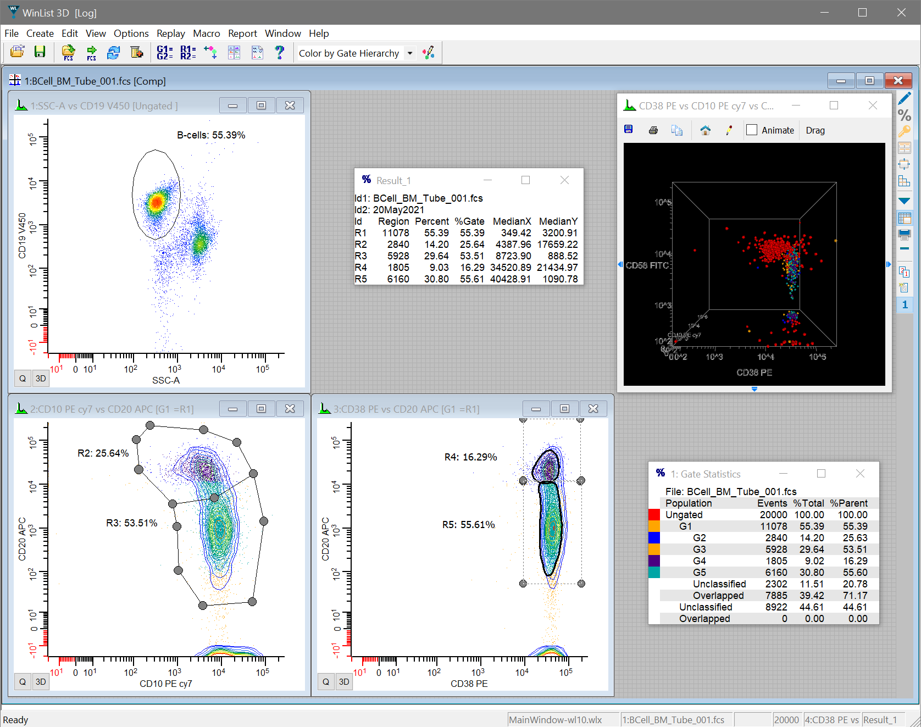
Task: Toggle Q button on CD38 PE plot
Action: (326, 681)
